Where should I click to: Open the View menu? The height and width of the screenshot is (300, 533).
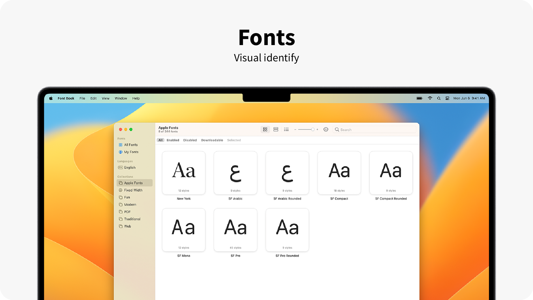point(105,98)
